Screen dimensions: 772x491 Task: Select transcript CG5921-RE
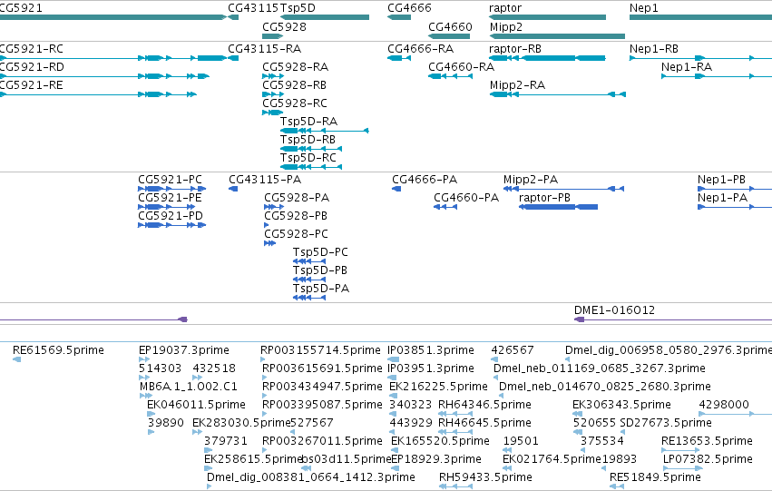click(99, 94)
